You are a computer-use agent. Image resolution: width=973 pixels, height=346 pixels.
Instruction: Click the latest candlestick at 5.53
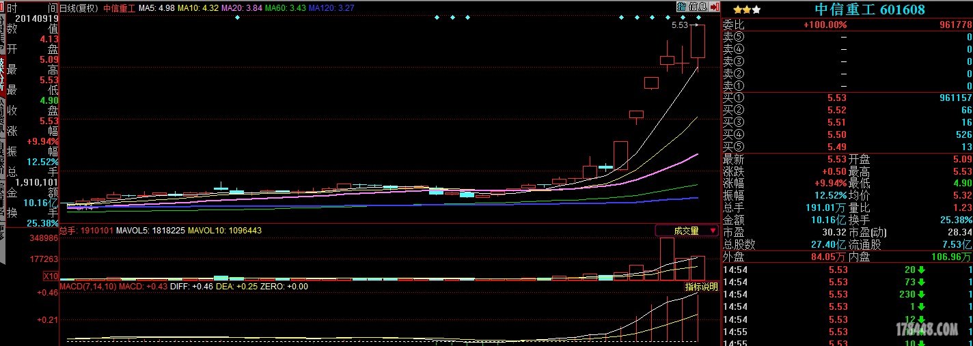[x=698, y=42]
